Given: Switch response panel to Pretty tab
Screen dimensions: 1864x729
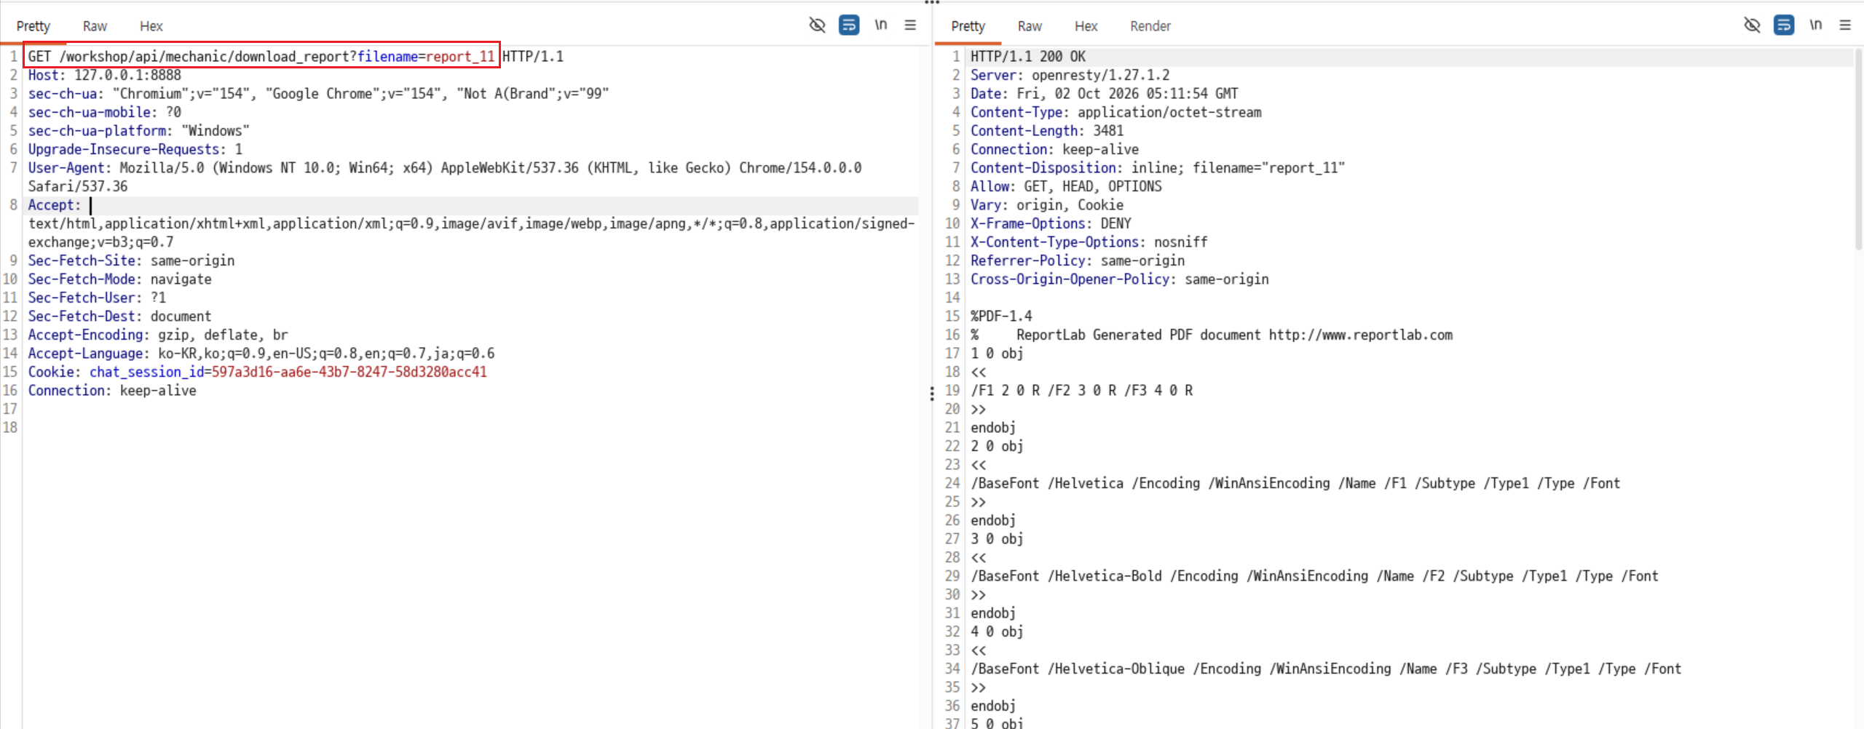Looking at the screenshot, I should point(968,26).
